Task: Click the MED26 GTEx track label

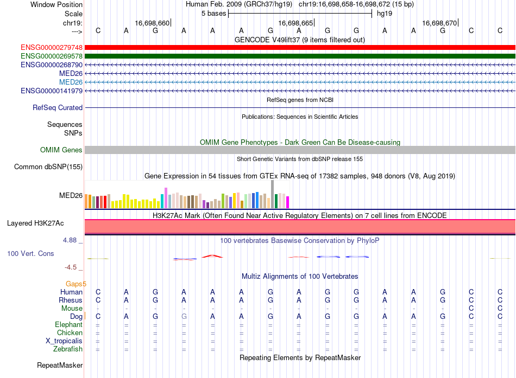Action: 71,196
